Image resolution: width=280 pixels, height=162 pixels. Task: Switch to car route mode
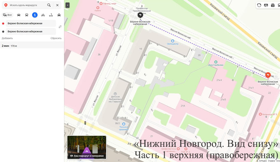pos(19,15)
